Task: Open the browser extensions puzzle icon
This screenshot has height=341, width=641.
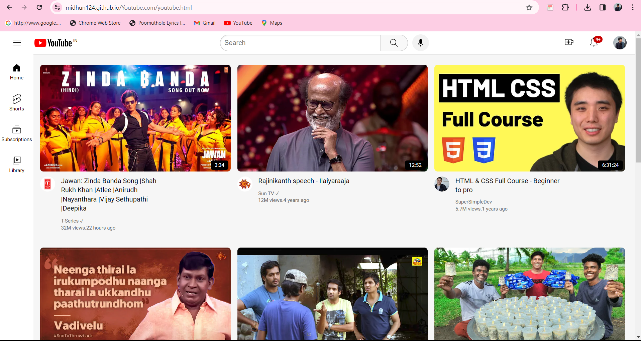Action: coord(565,7)
